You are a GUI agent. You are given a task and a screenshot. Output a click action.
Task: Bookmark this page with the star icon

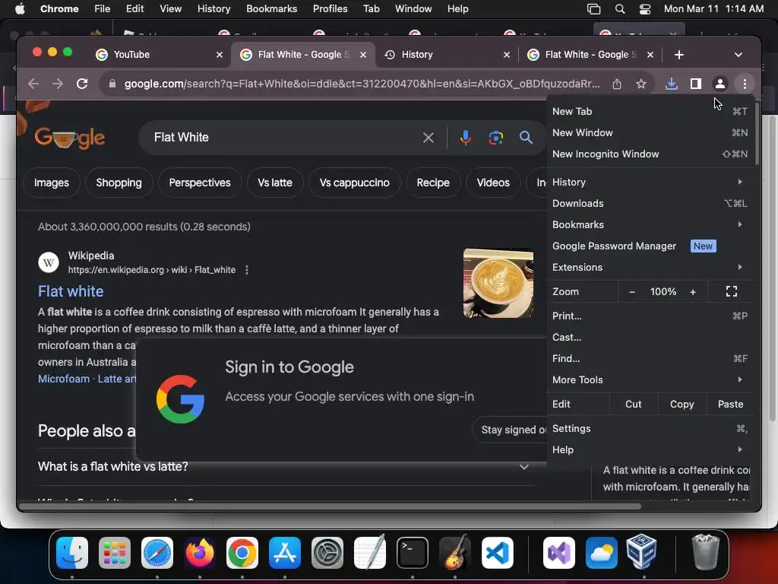pyautogui.click(x=641, y=84)
